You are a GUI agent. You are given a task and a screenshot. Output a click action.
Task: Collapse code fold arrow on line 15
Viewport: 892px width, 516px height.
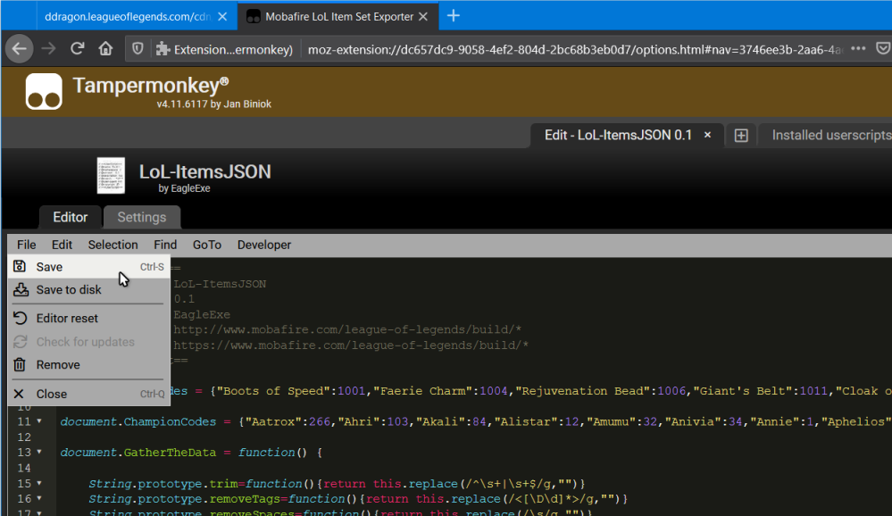39,484
